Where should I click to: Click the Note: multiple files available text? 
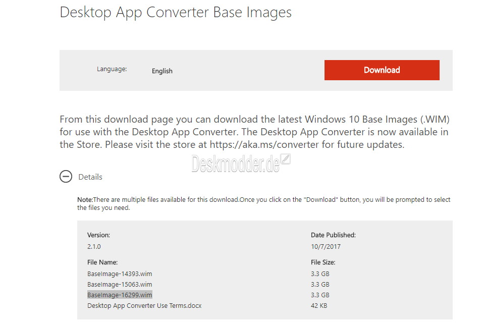coord(263,203)
